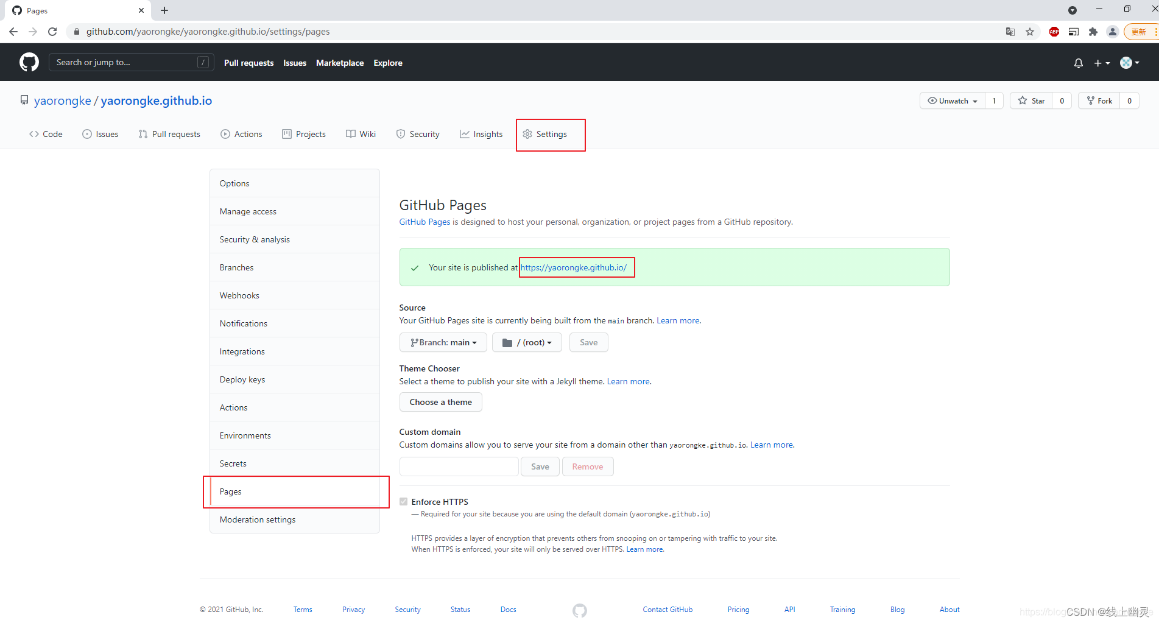1159x623 pixels.
Task: Click Save button next to root folder
Action: pos(589,342)
